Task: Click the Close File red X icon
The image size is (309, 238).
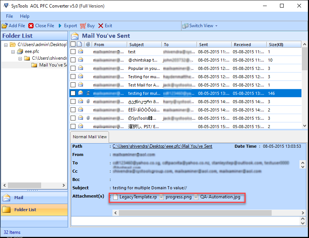Action: click(31, 26)
